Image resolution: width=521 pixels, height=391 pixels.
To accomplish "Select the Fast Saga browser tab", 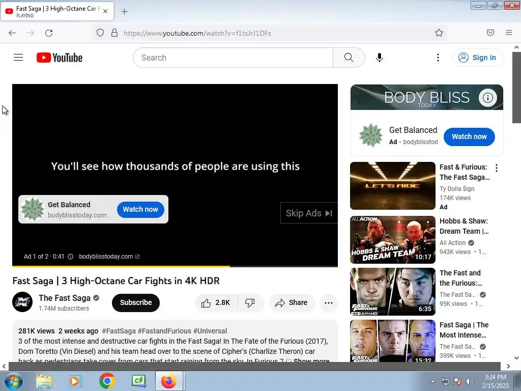I will tap(57, 11).
